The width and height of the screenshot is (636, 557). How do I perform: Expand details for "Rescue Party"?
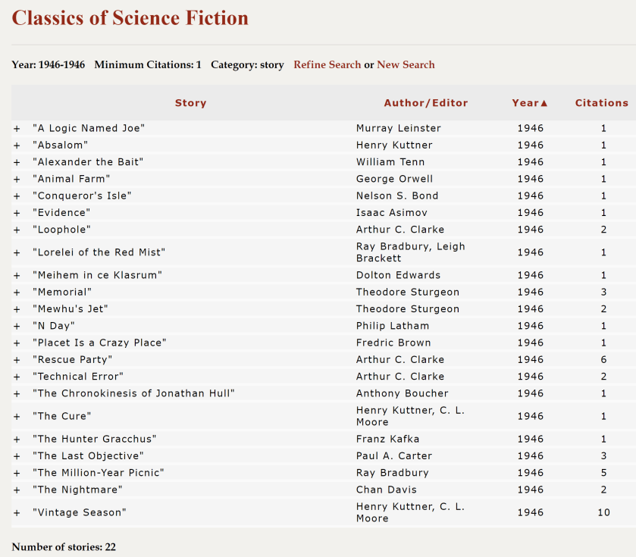coord(17,360)
